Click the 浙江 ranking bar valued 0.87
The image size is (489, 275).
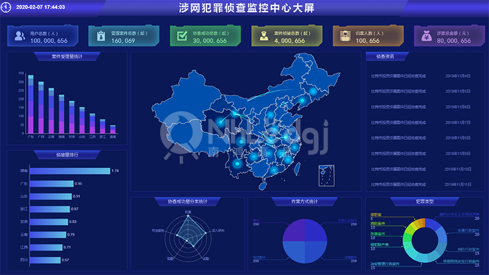(50, 209)
